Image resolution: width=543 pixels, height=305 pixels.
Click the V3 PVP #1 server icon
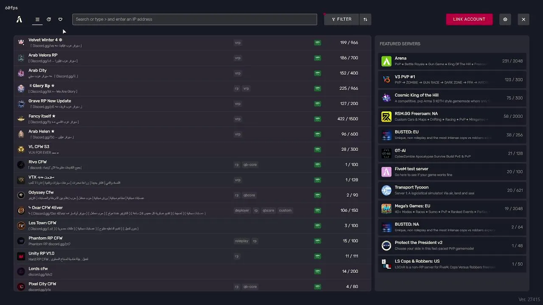pyautogui.click(x=386, y=80)
